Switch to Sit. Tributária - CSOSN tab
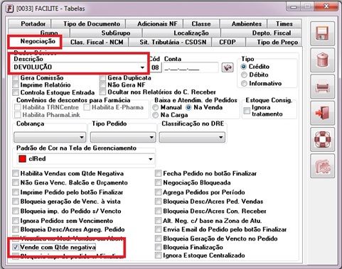Viewport: 342px width, 269px height. coord(171,42)
